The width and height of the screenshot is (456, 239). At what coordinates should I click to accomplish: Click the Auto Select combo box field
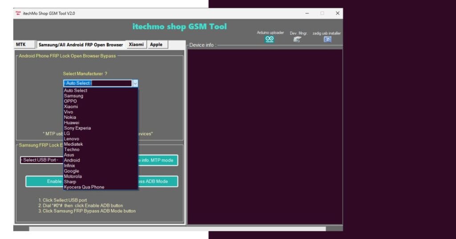98,83
